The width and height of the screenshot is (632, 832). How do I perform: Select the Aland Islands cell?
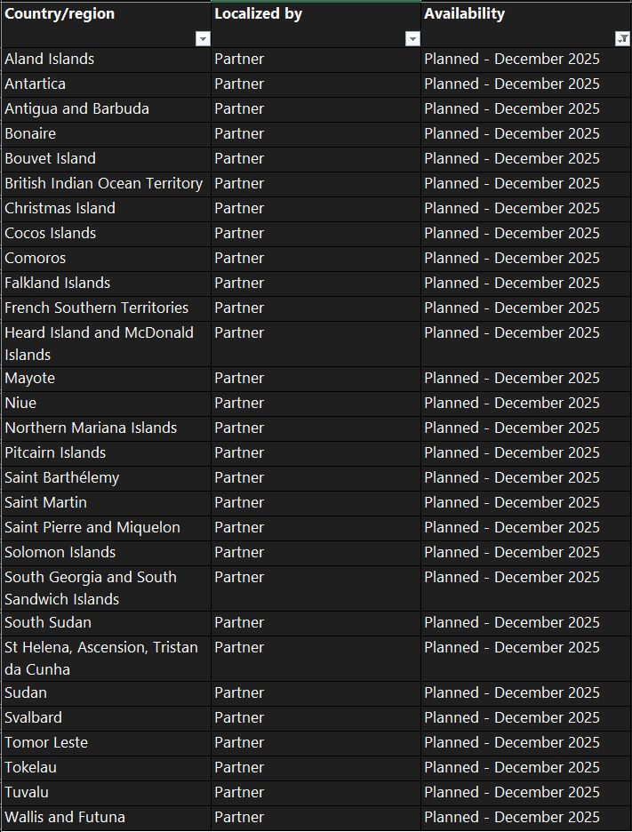[x=50, y=60]
